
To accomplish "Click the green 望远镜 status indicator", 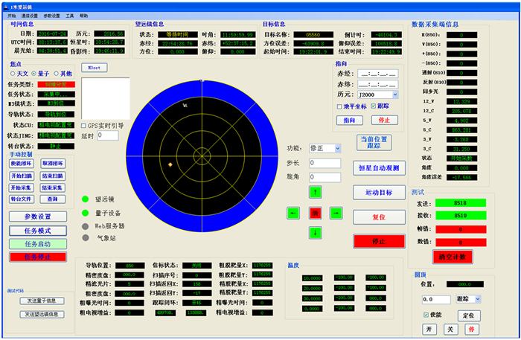I will 86,199.
